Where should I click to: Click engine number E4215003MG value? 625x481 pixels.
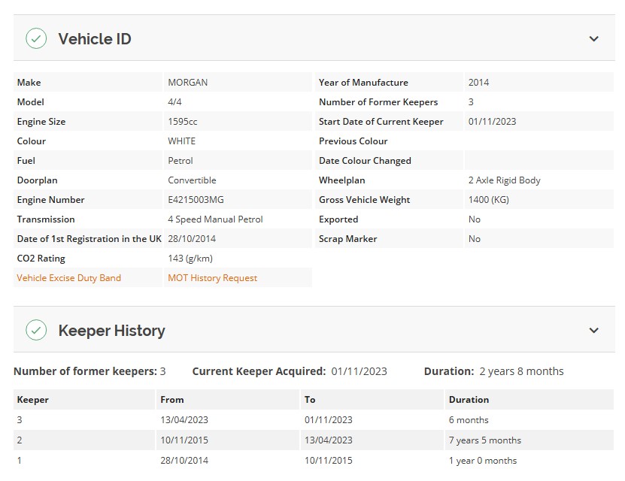196,200
